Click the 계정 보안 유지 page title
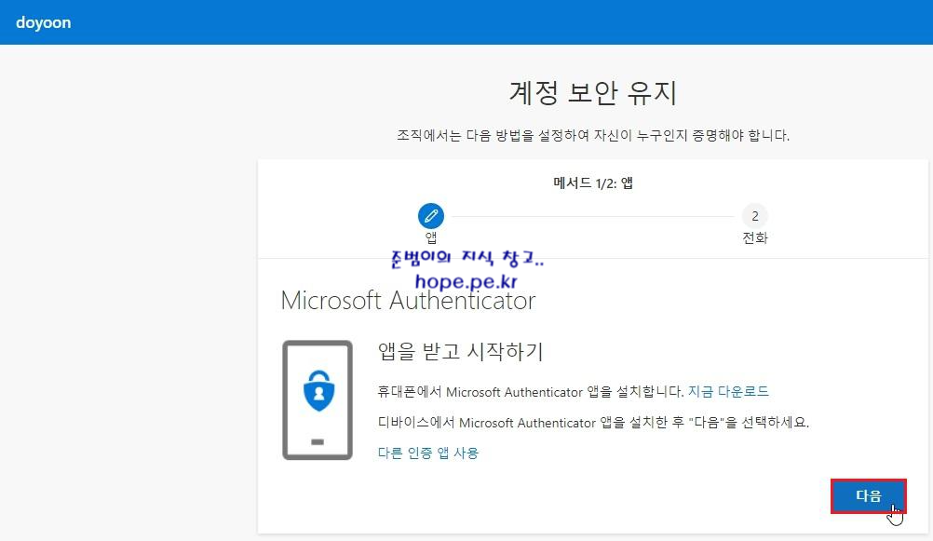This screenshot has height=541, width=933. coord(592,92)
